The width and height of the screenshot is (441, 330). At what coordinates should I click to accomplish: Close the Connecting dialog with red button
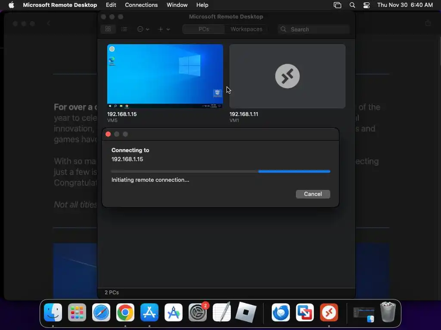pos(108,134)
